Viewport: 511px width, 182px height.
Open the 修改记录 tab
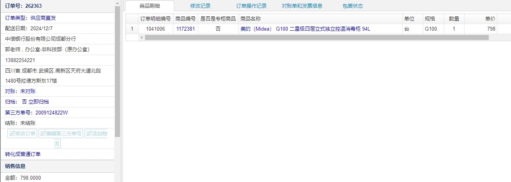tap(200, 6)
